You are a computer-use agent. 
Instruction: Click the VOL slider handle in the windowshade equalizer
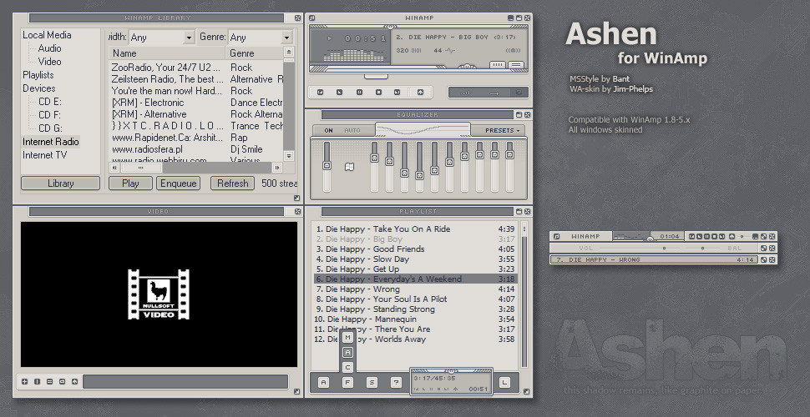coord(665,249)
